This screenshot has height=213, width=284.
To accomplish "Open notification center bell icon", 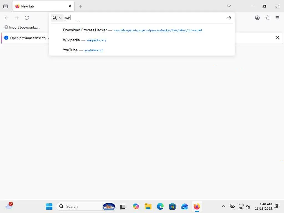I will coord(277,206).
